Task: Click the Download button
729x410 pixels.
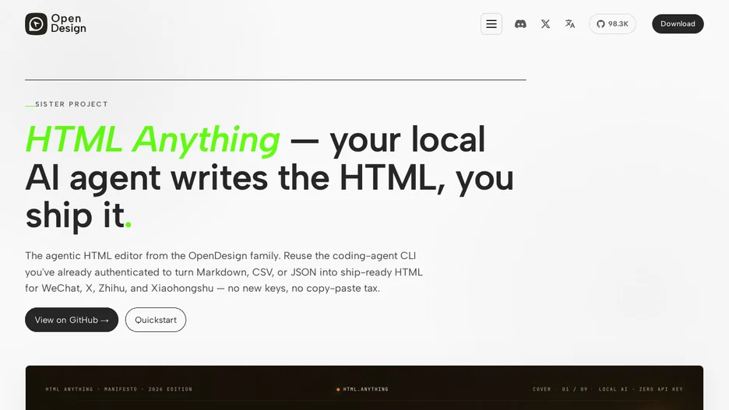Action: (678, 23)
